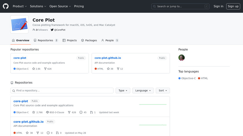Click the BSD-3-Clause license icon
The height and width of the screenshot is (136, 243).
pos(47,112)
